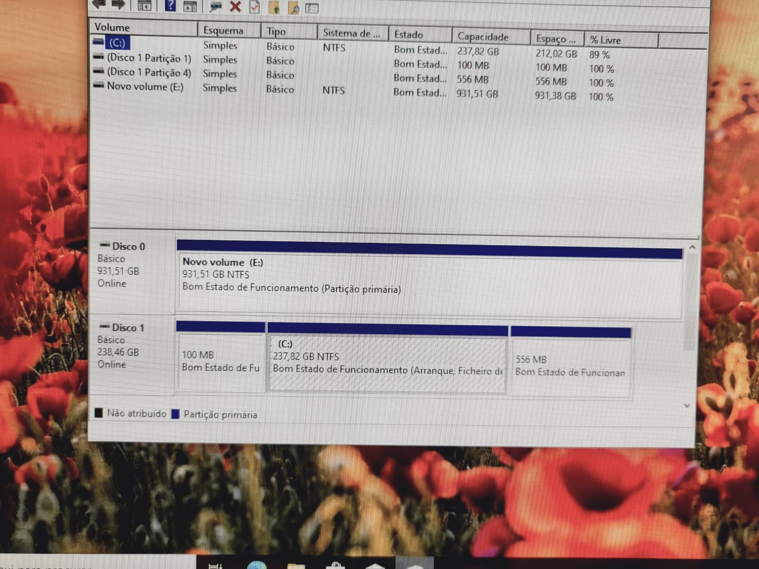Open the view settings list icon
The image size is (759, 569).
pyautogui.click(x=312, y=8)
